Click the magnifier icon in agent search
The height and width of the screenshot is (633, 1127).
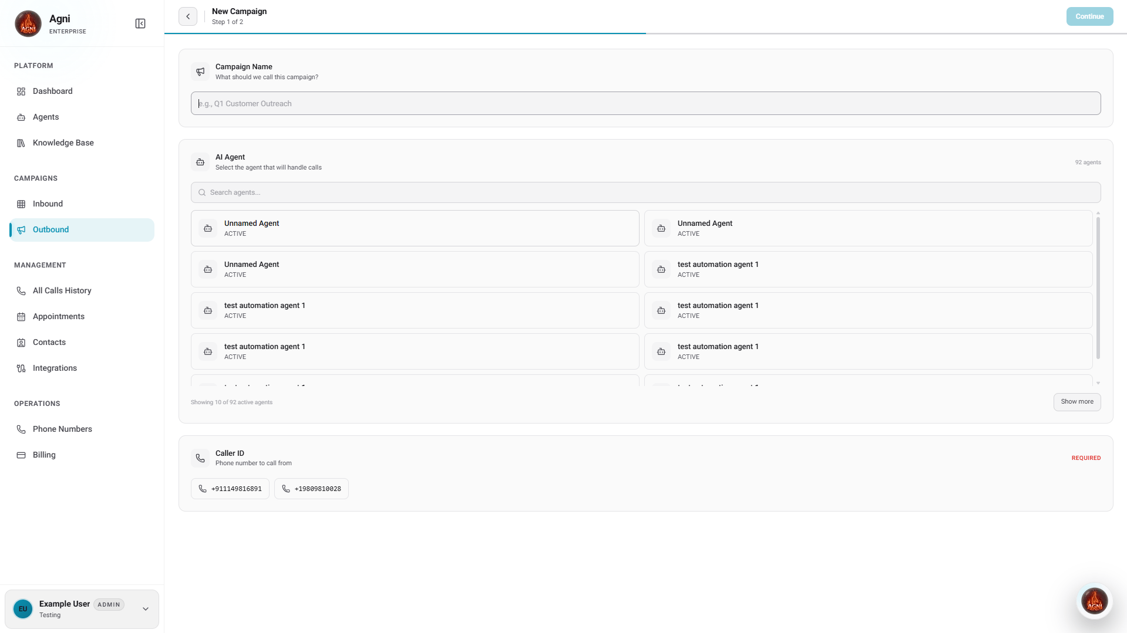tap(202, 192)
